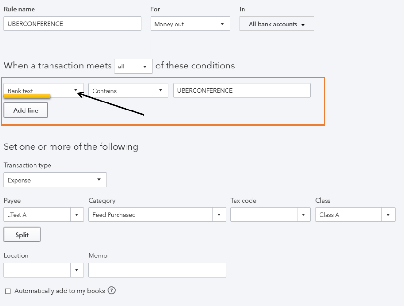The height and width of the screenshot is (306, 404).
Task: Click the UBERCONFERENCE condition value field
Action: coord(242,91)
